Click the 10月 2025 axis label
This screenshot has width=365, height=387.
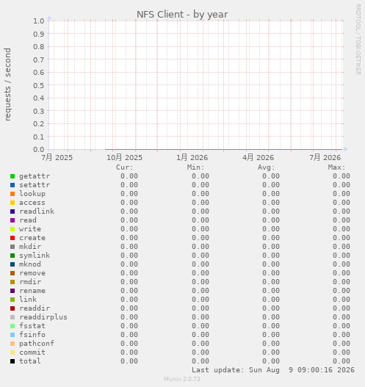124,157
